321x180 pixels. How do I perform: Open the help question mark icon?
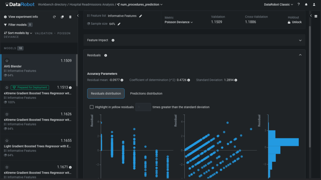click(x=298, y=4)
